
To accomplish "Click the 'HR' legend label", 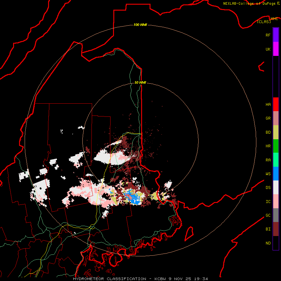I will [x=268, y=146].
